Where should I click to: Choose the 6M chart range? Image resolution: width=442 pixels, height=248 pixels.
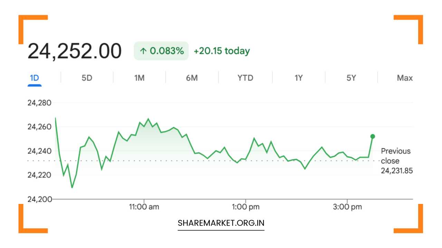click(x=192, y=78)
